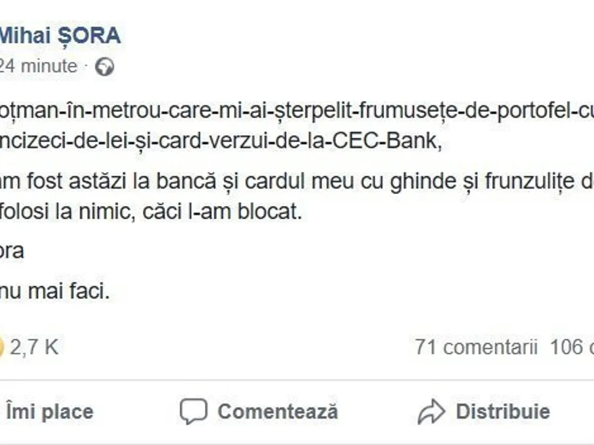Open the 71 comentarii list

pos(476,348)
